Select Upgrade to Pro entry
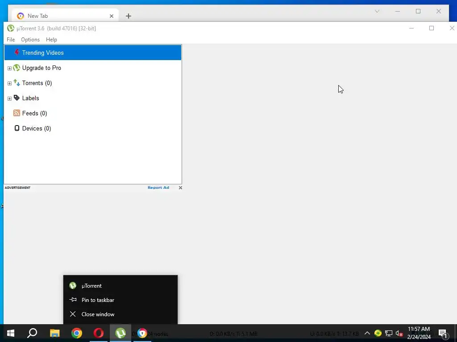Viewport: 457px width, 342px height. pos(42,68)
